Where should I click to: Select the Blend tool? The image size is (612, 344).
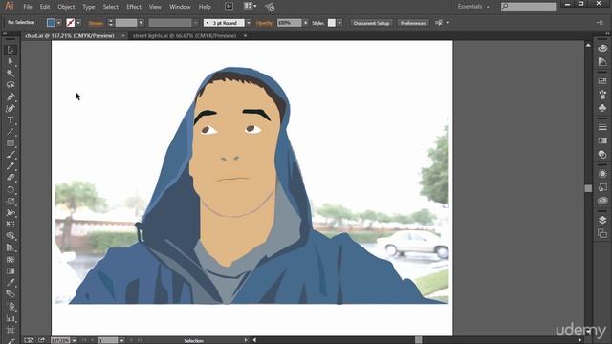pos(11,294)
